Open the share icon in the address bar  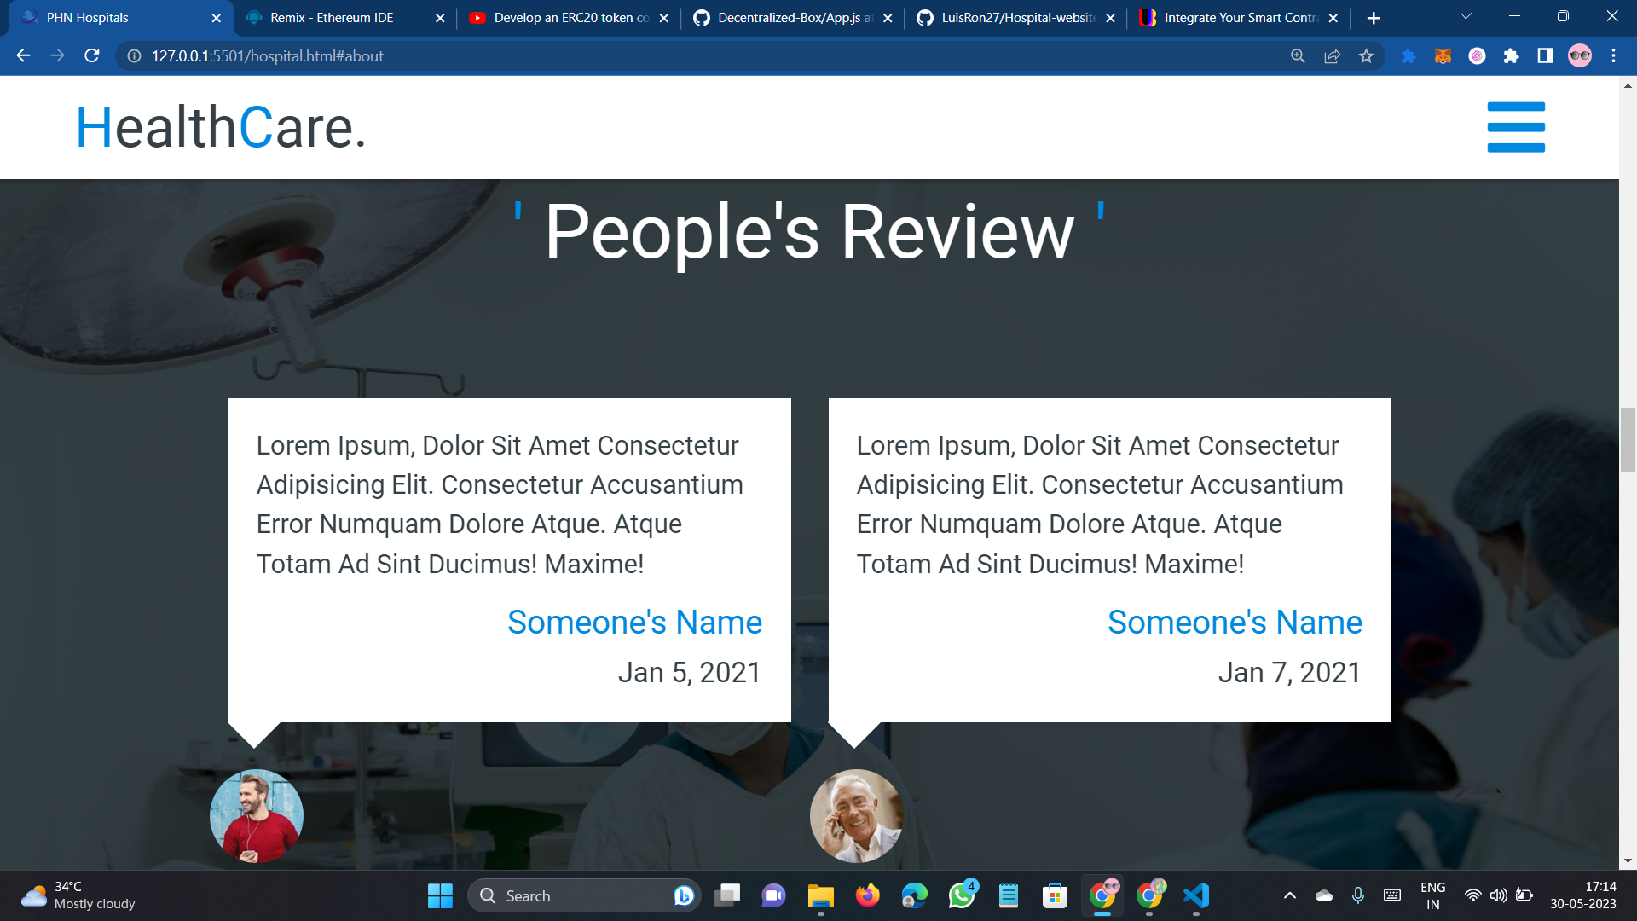click(x=1332, y=55)
